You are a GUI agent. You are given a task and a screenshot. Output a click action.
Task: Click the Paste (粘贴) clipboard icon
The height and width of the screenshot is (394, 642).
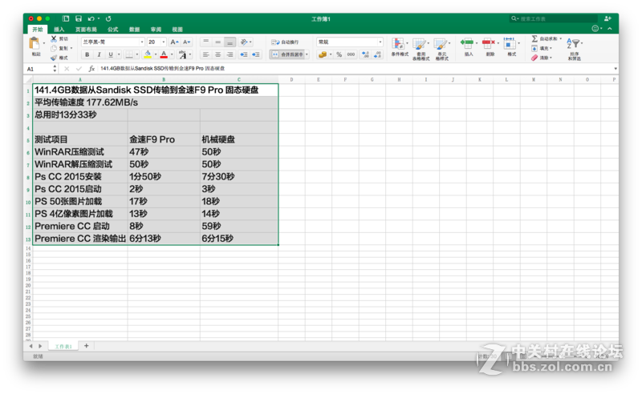coord(35,44)
